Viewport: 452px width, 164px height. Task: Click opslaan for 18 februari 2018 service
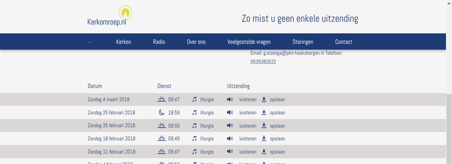[277, 139]
